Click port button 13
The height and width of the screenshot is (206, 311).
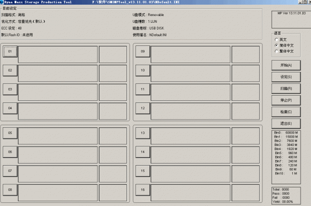(x=143, y=133)
